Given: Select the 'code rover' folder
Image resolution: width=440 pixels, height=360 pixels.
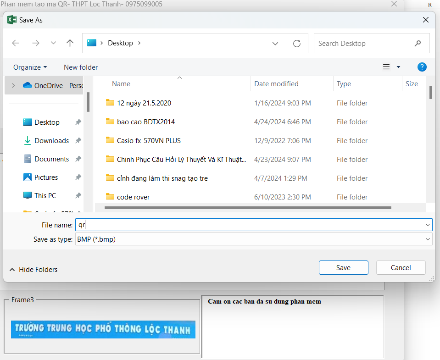Looking at the screenshot, I should point(133,197).
